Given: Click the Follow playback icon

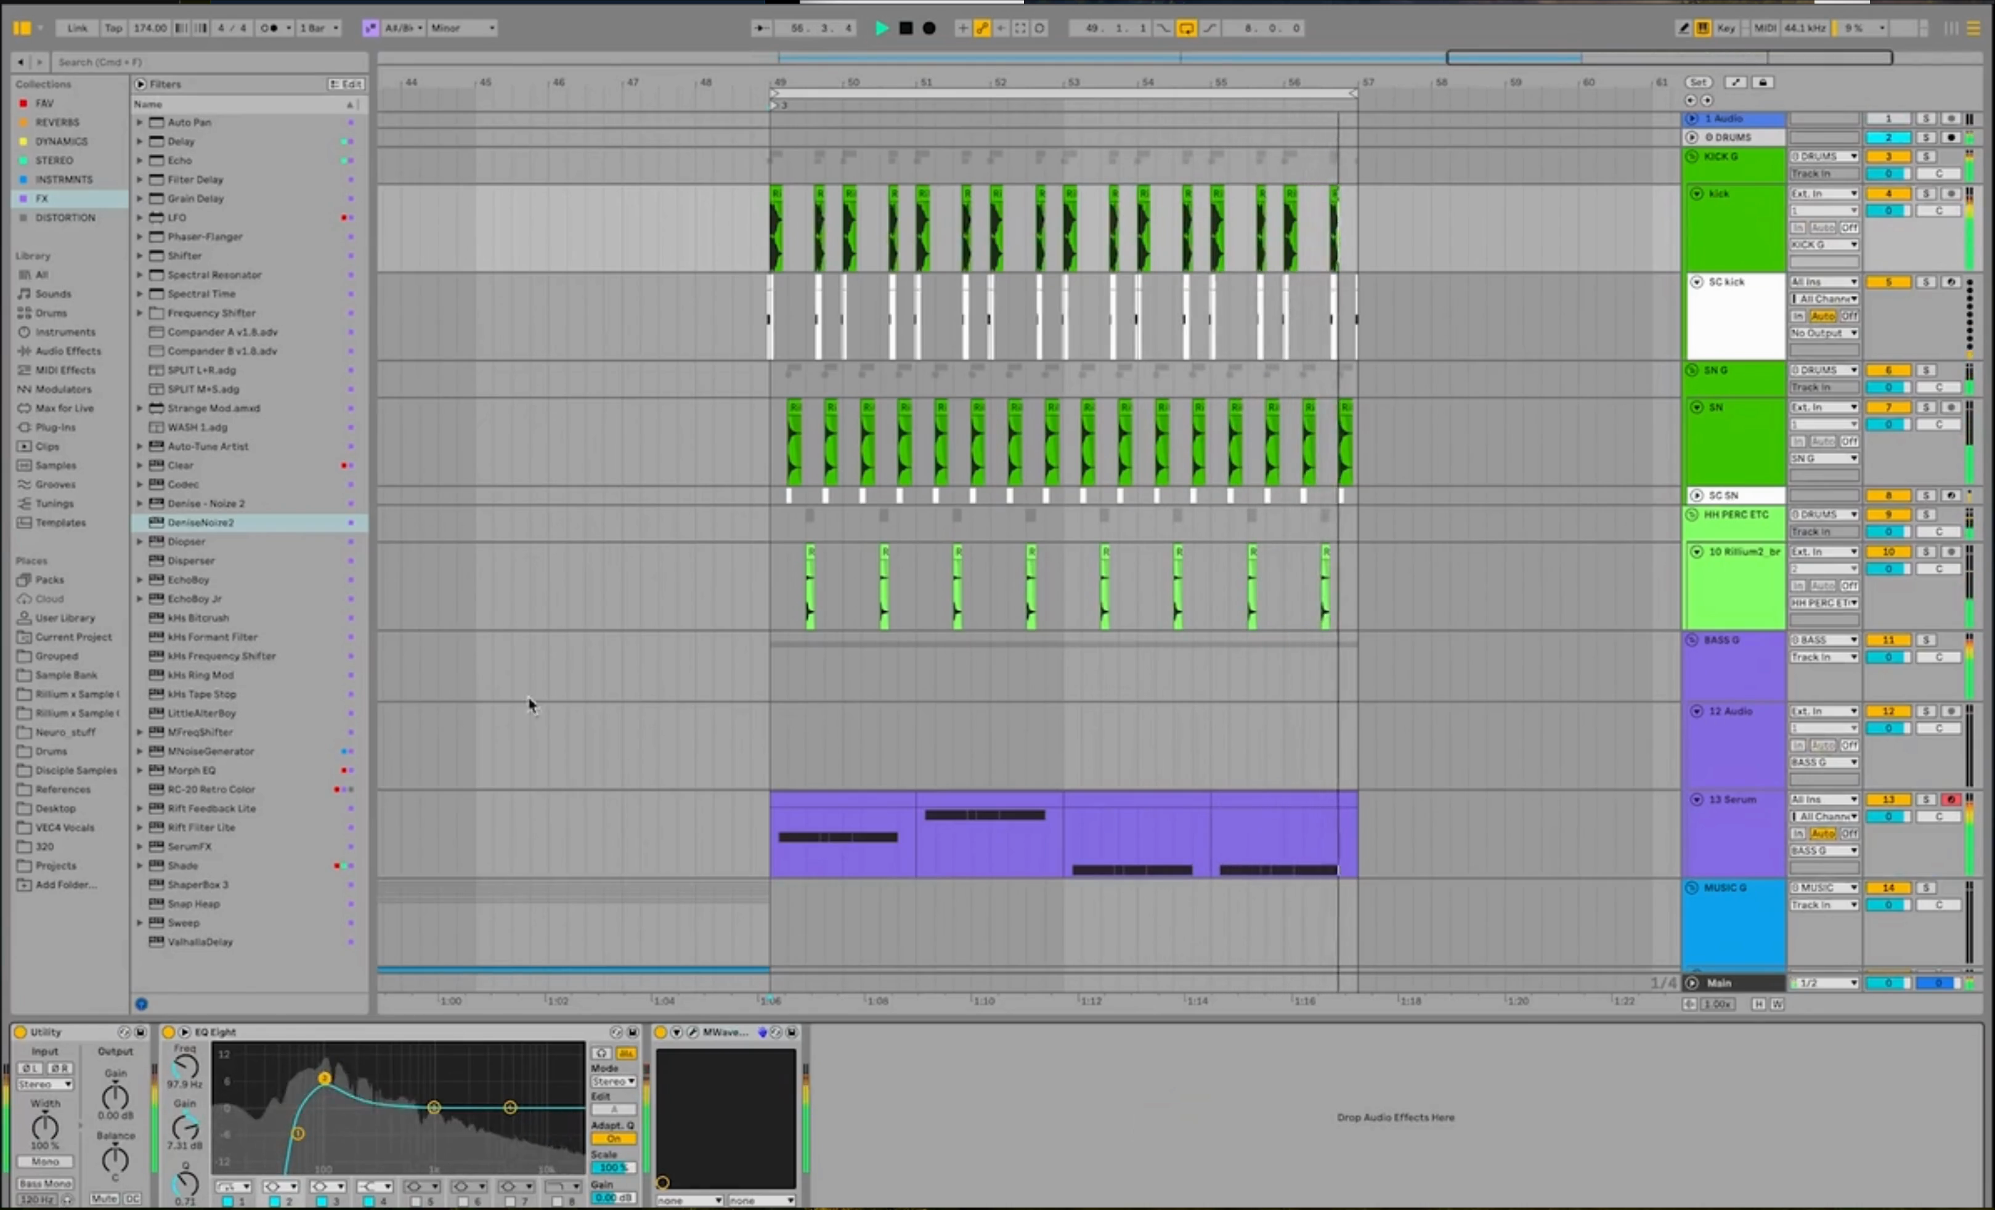Looking at the screenshot, I should tap(761, 28).
